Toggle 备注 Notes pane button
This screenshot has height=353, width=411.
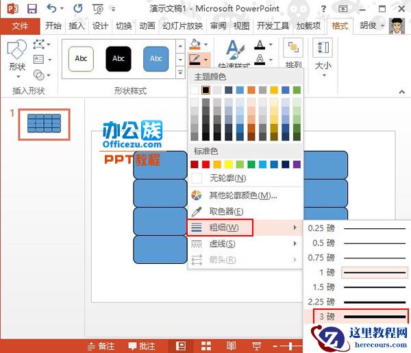click(101, 346)
